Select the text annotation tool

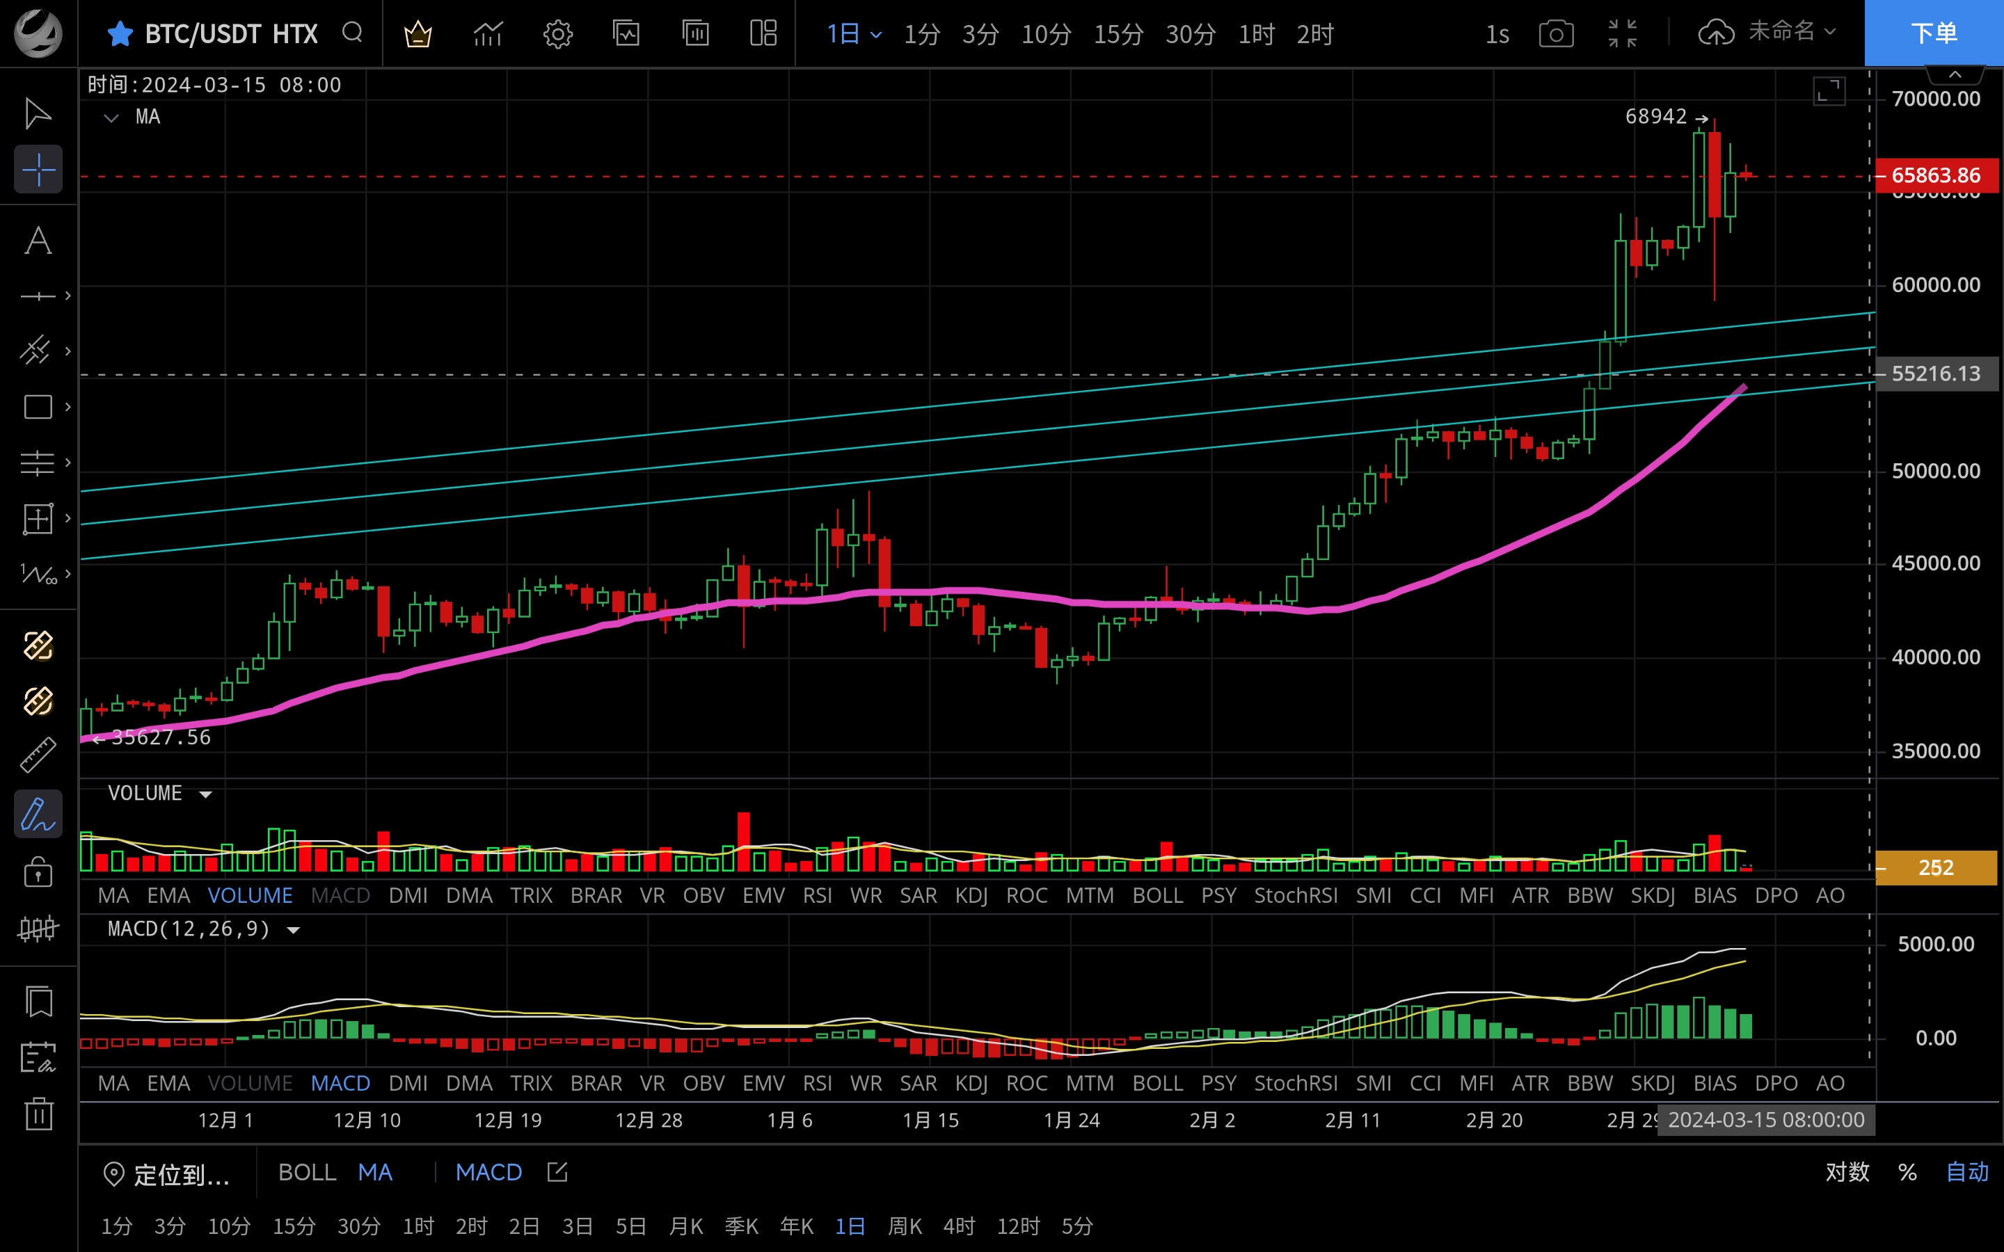pos(38,241)
